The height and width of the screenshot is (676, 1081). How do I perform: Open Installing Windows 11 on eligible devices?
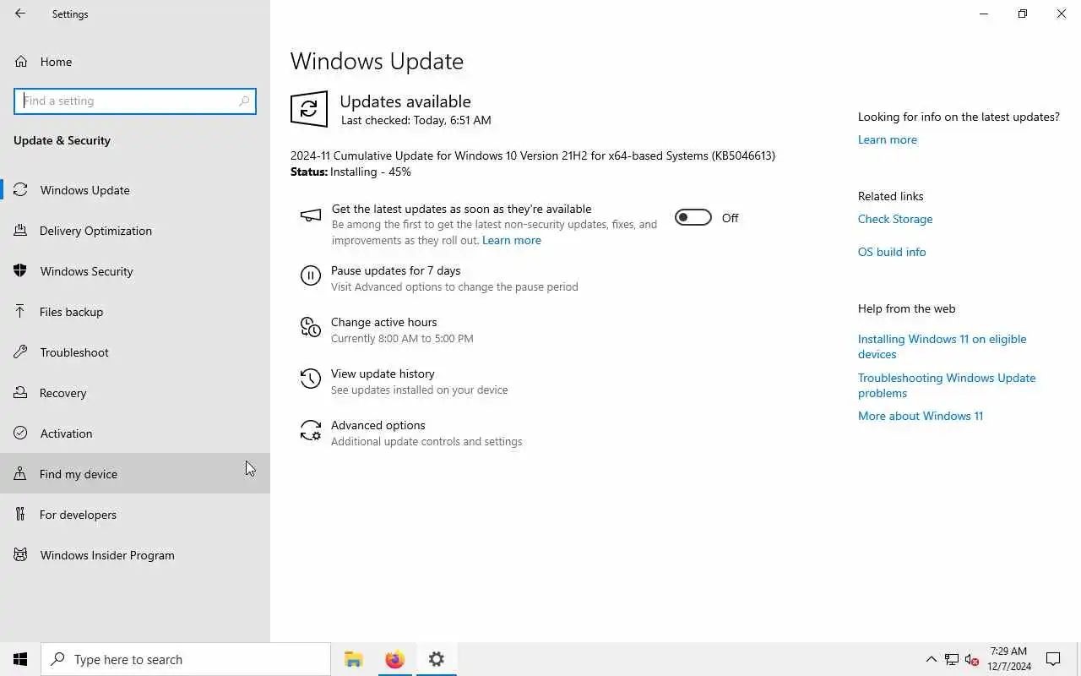tap(942, 346)
